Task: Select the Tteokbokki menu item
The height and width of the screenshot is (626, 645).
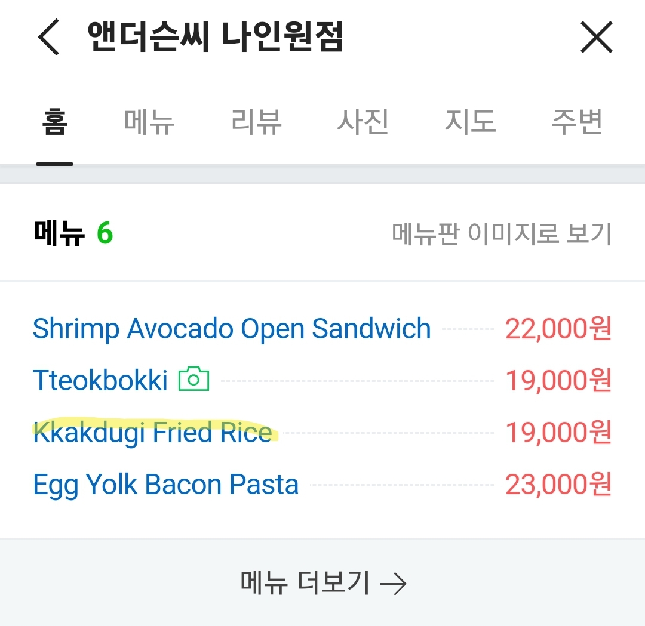Action: point(100,381)
